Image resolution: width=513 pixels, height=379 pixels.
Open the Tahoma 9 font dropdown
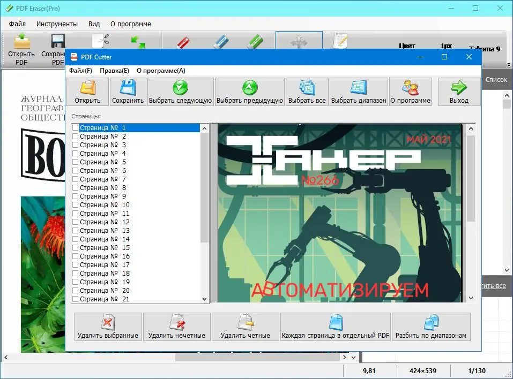484,48
